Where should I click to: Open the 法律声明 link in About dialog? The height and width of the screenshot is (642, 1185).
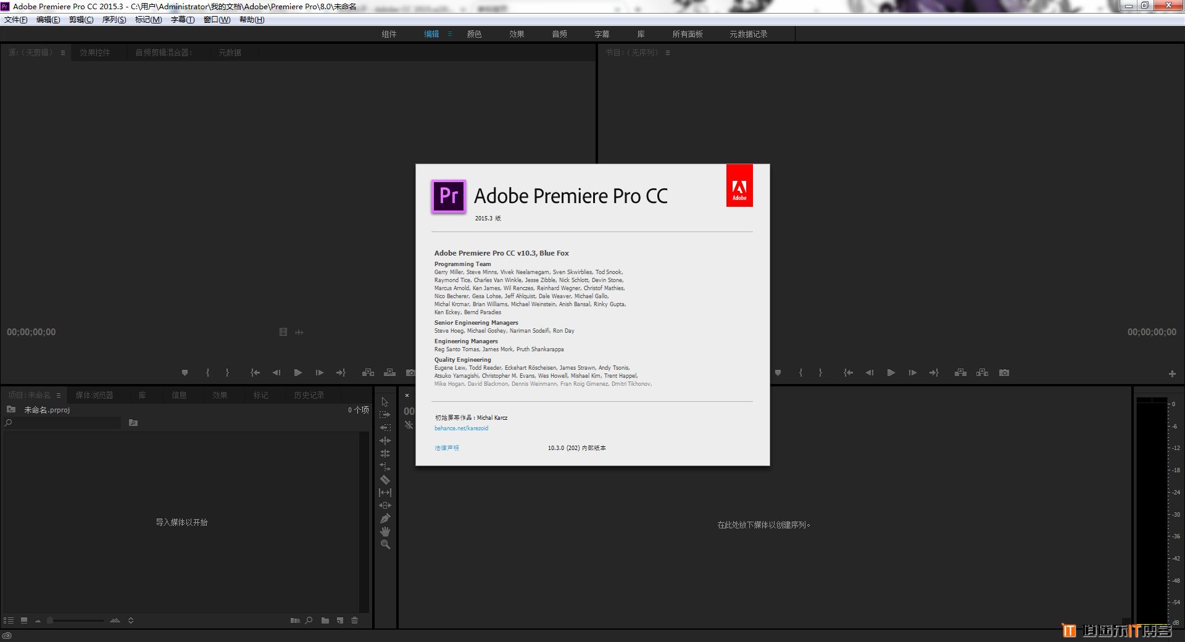pyautogui.click(x=447, y=448)
